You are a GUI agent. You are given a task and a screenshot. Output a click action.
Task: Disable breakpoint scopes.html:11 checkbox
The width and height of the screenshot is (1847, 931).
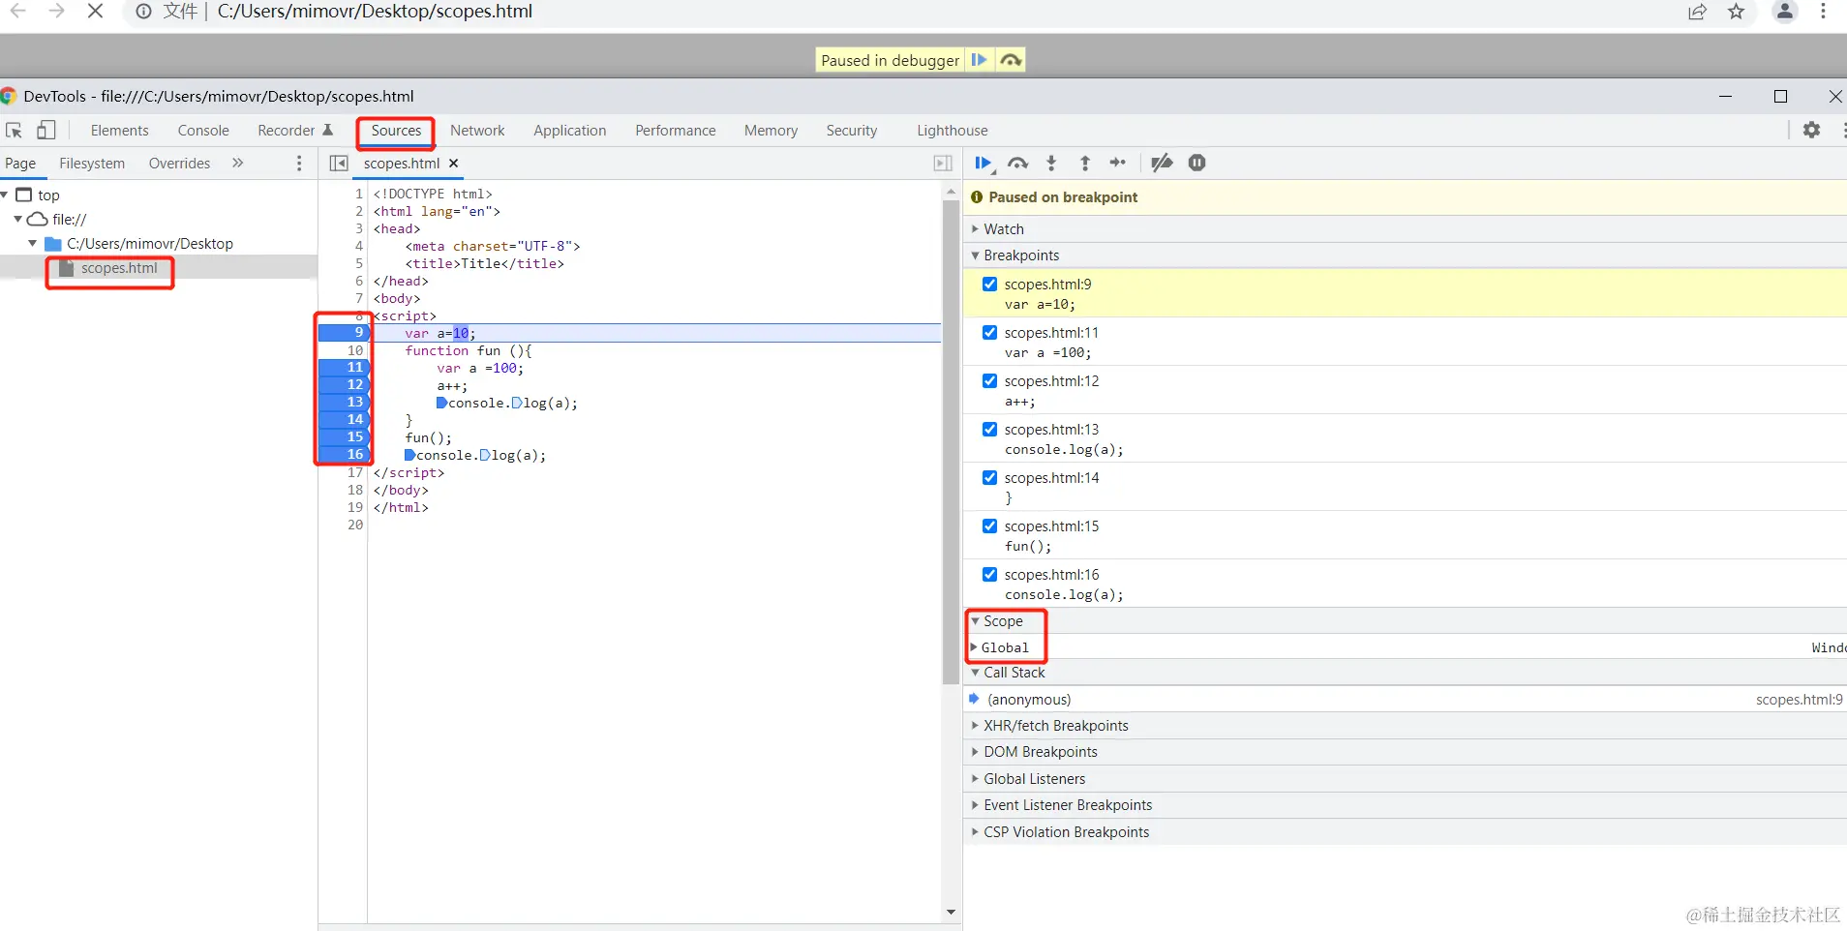pos(989,333)
